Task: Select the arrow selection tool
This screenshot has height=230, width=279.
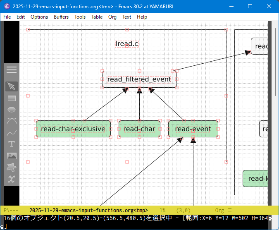Action: pyautogui.click(x=12, y=86)
